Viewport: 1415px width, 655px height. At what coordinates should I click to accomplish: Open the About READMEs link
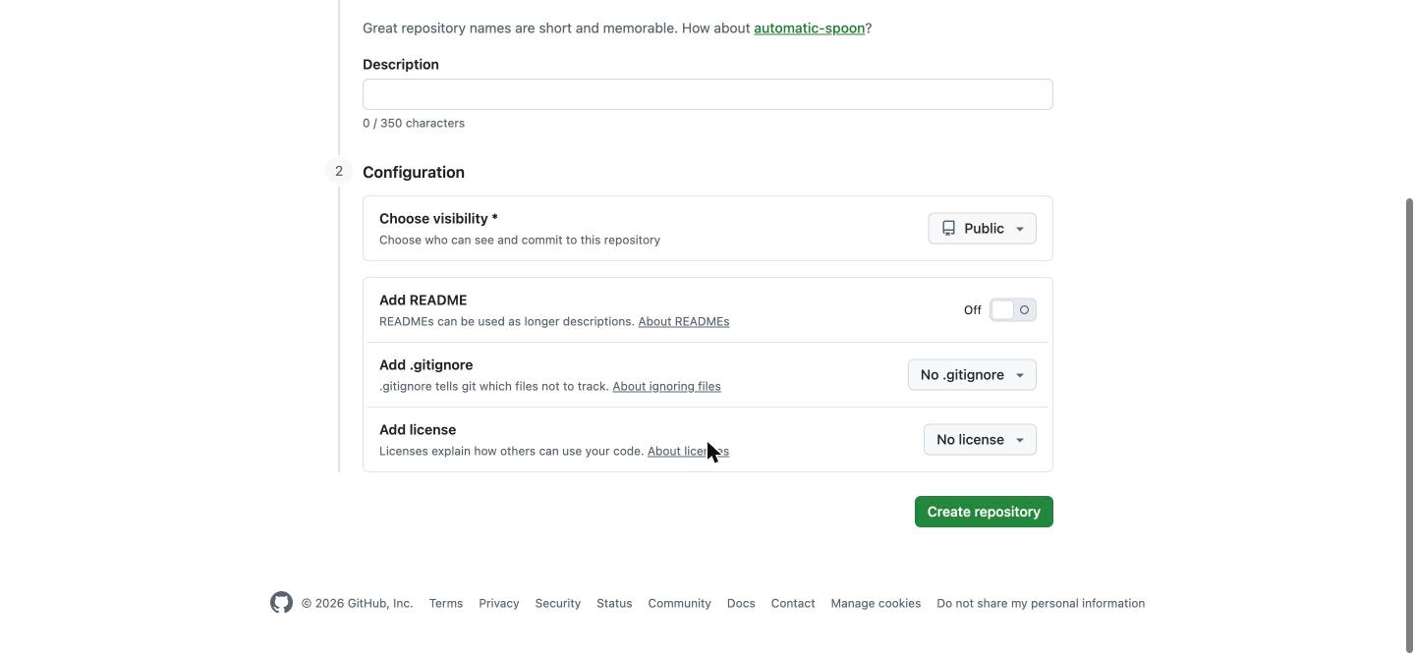[x=684, y=322]
